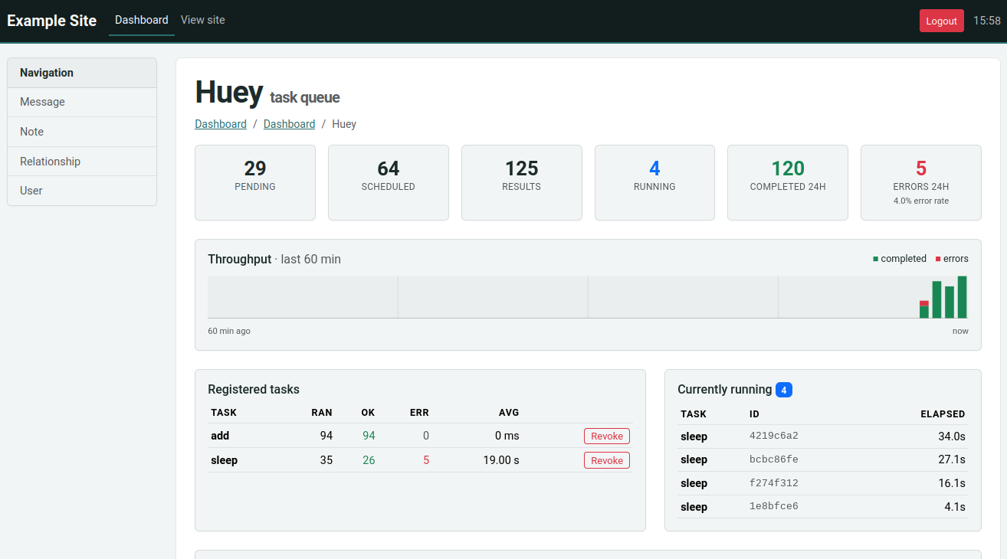Click the 4.0% error rate text
This screenshot has height=559, width=1007.
921,201
